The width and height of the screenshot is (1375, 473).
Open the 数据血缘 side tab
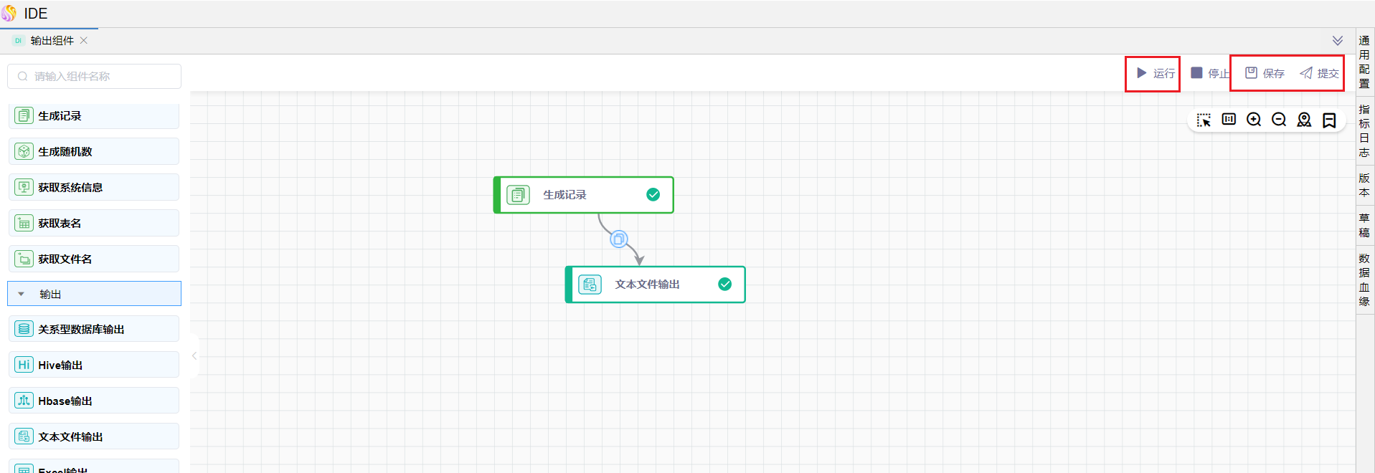[1364, 279]
